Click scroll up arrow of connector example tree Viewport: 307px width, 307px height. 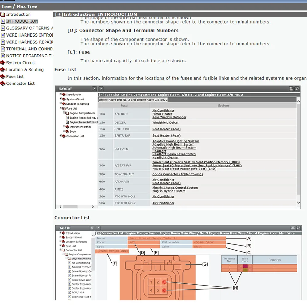[x=93, y=235]
